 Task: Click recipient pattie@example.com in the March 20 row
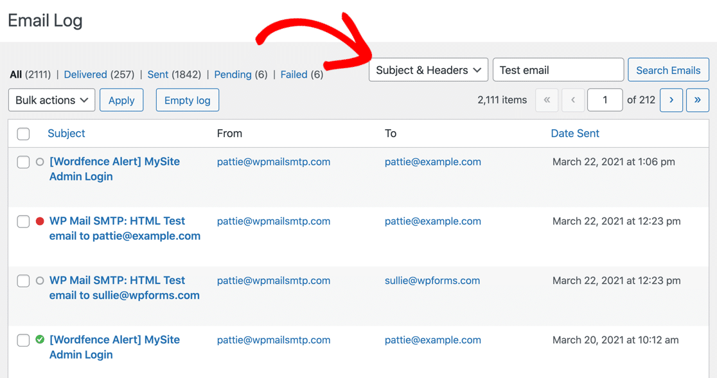point(432,340)
